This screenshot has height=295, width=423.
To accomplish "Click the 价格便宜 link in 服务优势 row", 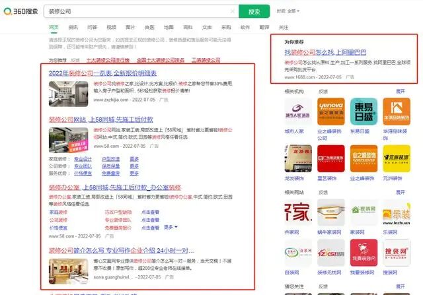I will point(83,173).
